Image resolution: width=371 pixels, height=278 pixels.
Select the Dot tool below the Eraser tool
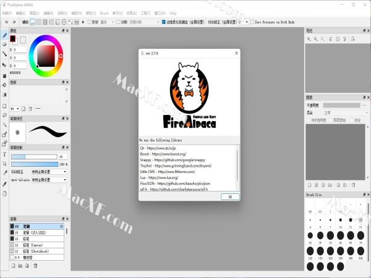[4, 54]
